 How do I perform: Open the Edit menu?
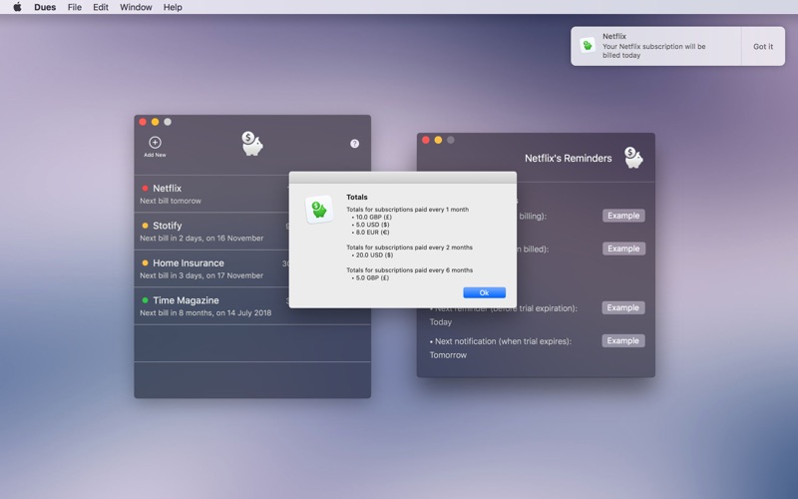coord(101,7)
